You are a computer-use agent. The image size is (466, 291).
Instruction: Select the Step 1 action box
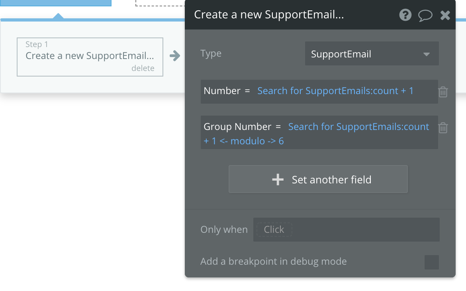coord(90,56)
